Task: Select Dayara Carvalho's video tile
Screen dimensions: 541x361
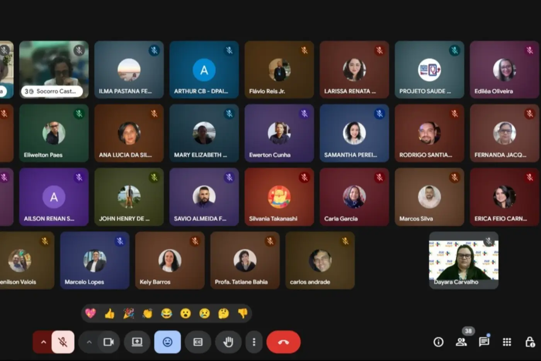Action: (x=464, y=260)
